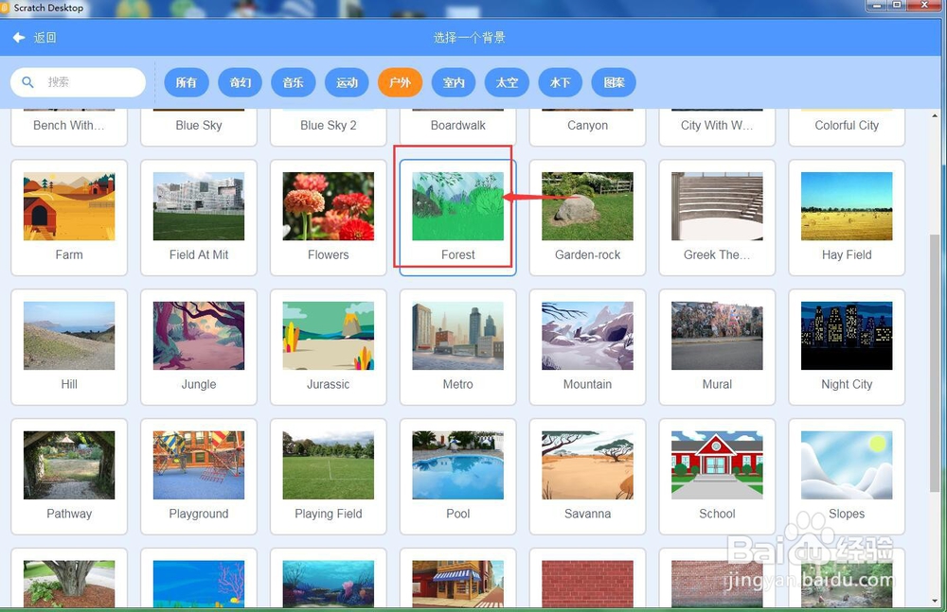Select the 太空 category filter
Viewport: 947px width, 612px height.
[507, 82]
